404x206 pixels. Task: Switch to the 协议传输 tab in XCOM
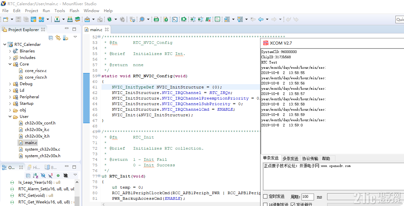click(x=310, y=159)
